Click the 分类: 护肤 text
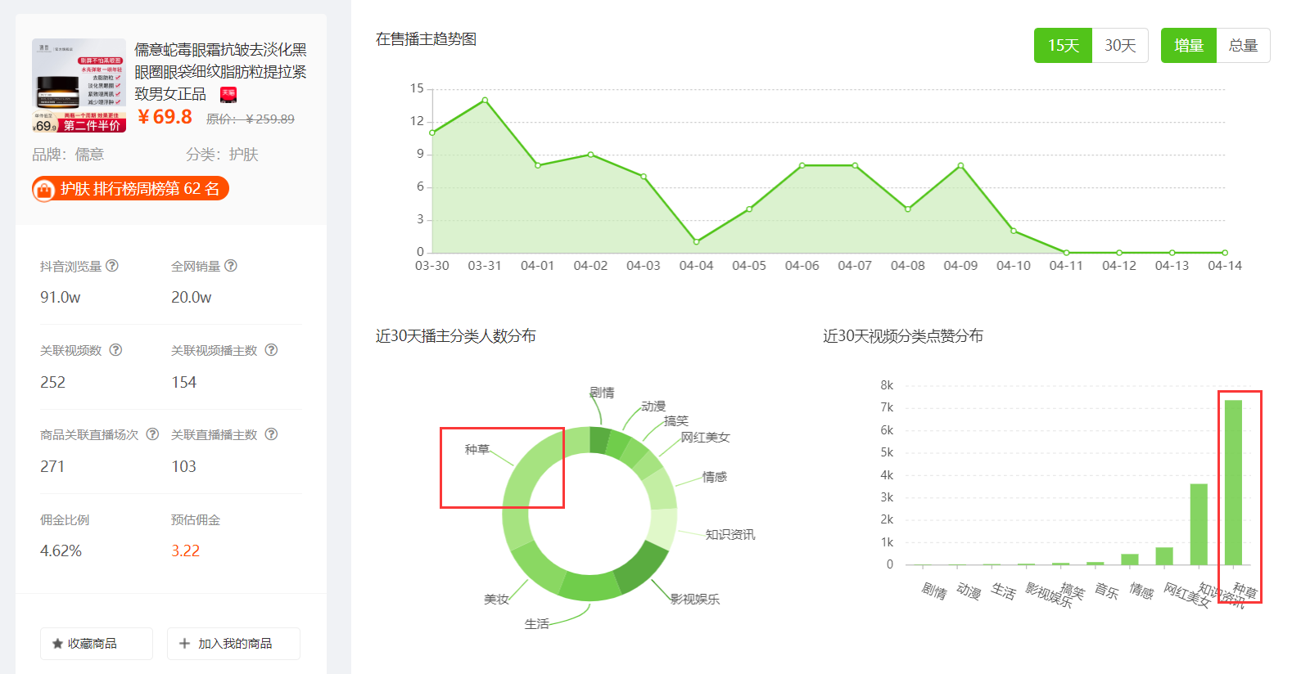Viewport: 1292px width, 674px height. point(222,155)
